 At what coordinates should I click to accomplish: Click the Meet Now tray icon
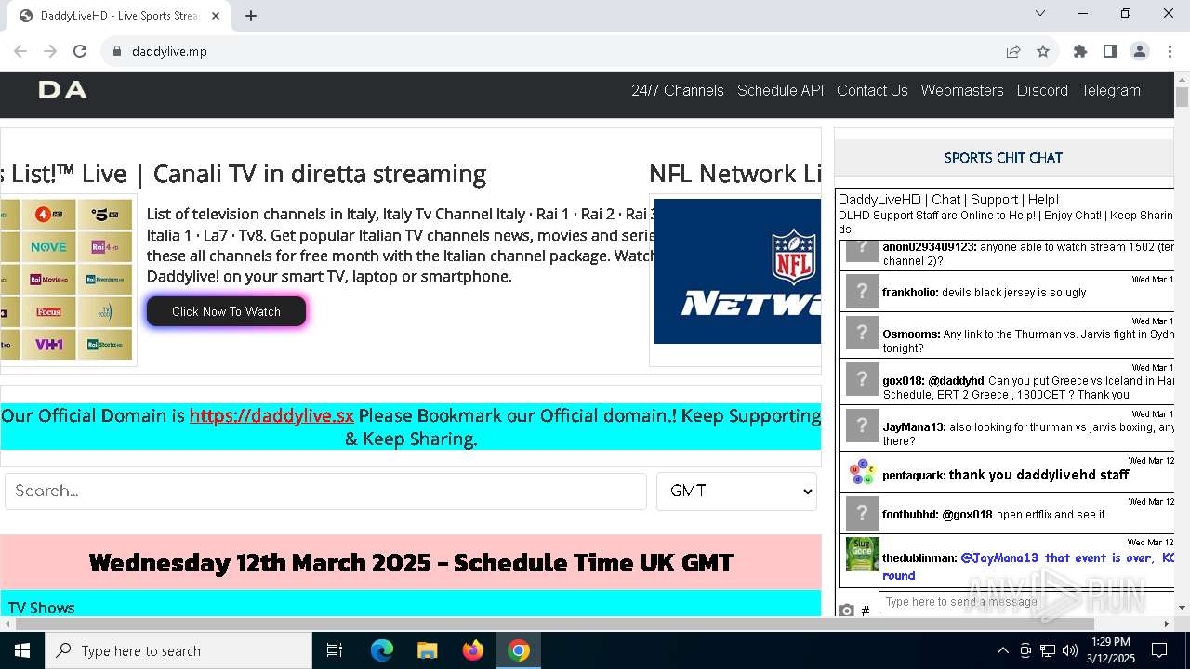pyautogui.click(x=1025, y=650)
